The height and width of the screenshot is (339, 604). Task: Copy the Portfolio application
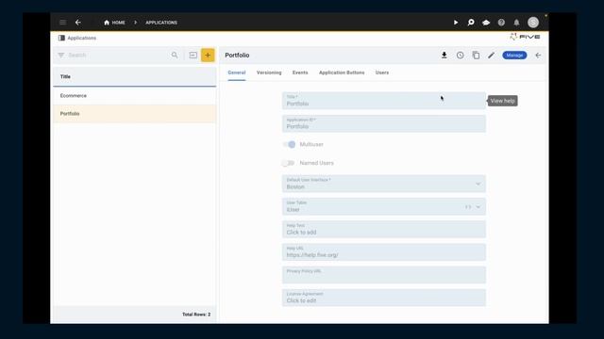(476, 55)
